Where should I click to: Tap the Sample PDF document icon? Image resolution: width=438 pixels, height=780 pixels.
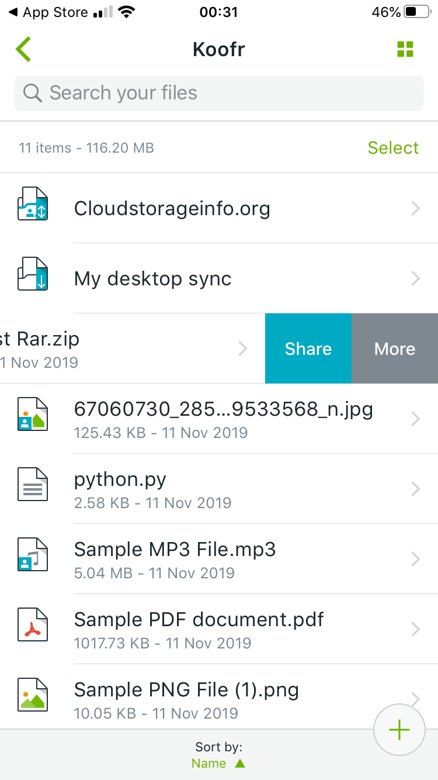33,624
